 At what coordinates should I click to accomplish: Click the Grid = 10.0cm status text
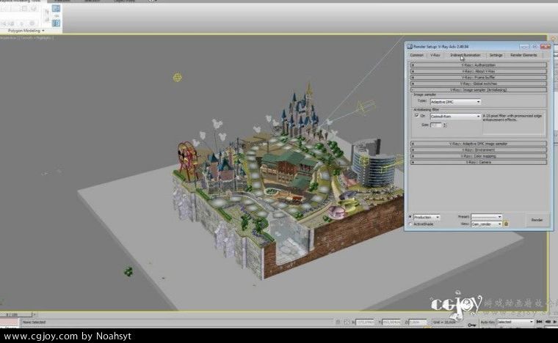click(x=444, y=322)
